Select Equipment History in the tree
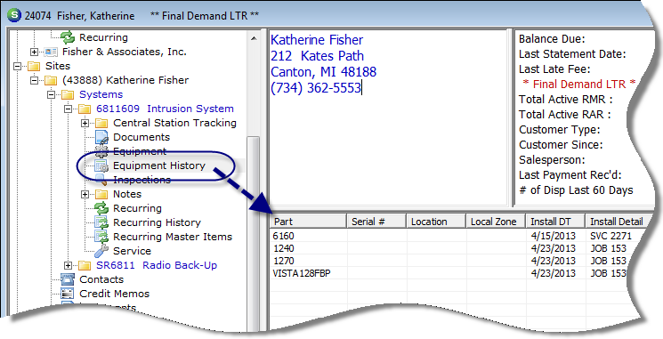This screenshot has height=339, width=663. click(159, 165)
